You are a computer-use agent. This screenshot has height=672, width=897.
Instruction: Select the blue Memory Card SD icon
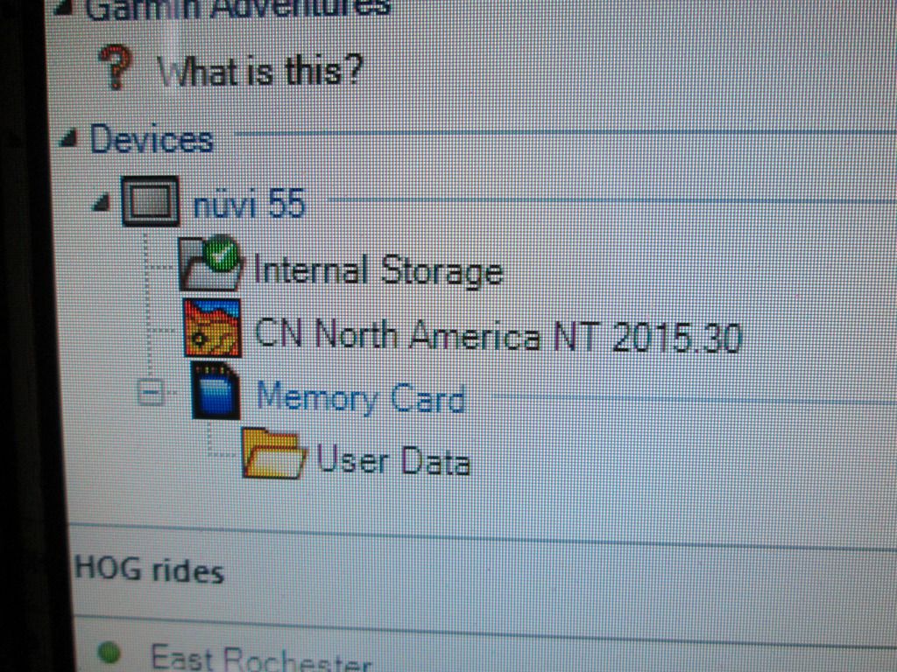(x=215, y=391)
